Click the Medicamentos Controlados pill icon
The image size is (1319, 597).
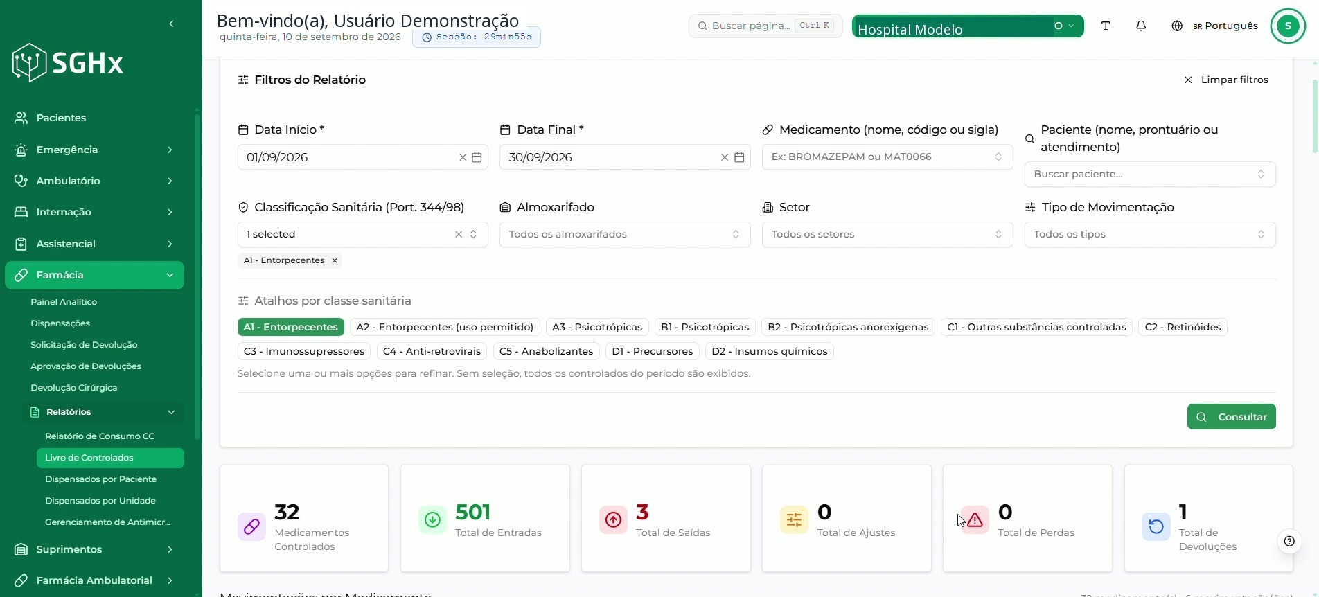click(251, 526)
